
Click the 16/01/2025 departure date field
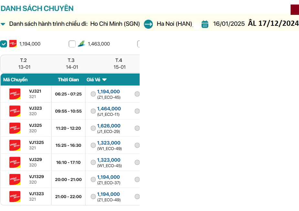[x=229, y=24]
